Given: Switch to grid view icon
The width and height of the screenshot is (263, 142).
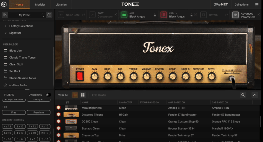Looking at the screenshot, I should click(83, 95).
